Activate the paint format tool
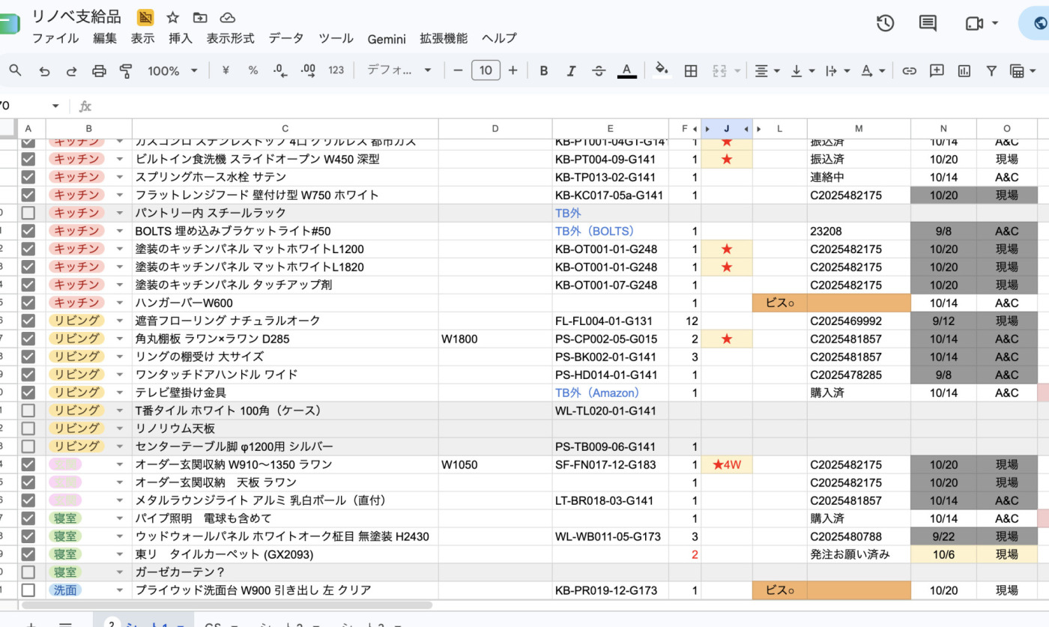The image size is (1049, 627). (126, 70)
